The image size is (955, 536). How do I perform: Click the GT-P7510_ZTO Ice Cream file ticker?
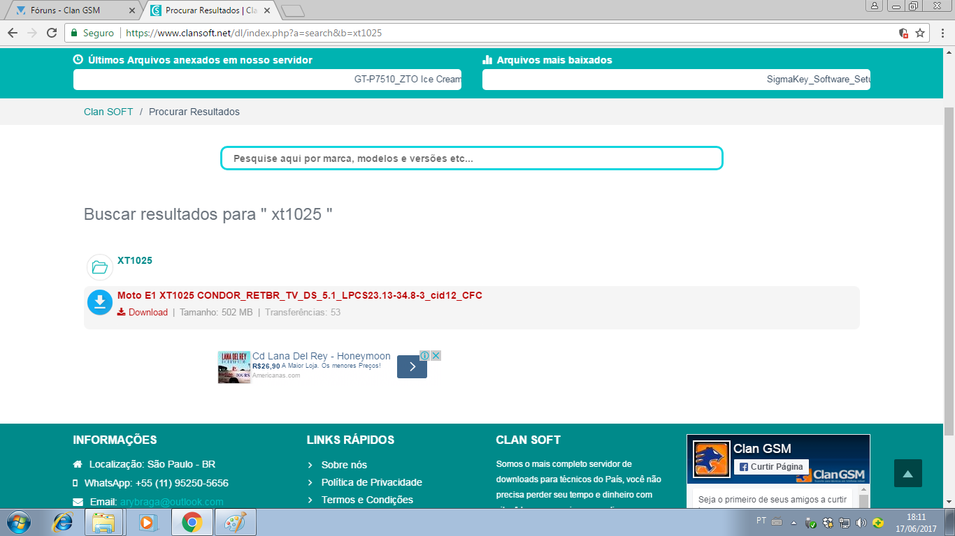pos(408,80)
